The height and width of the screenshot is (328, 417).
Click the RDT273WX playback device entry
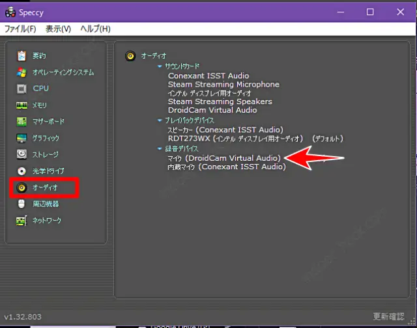point(235,139)
